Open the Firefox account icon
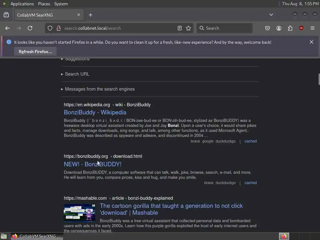320x240 pixels. (x=279, y=28)
